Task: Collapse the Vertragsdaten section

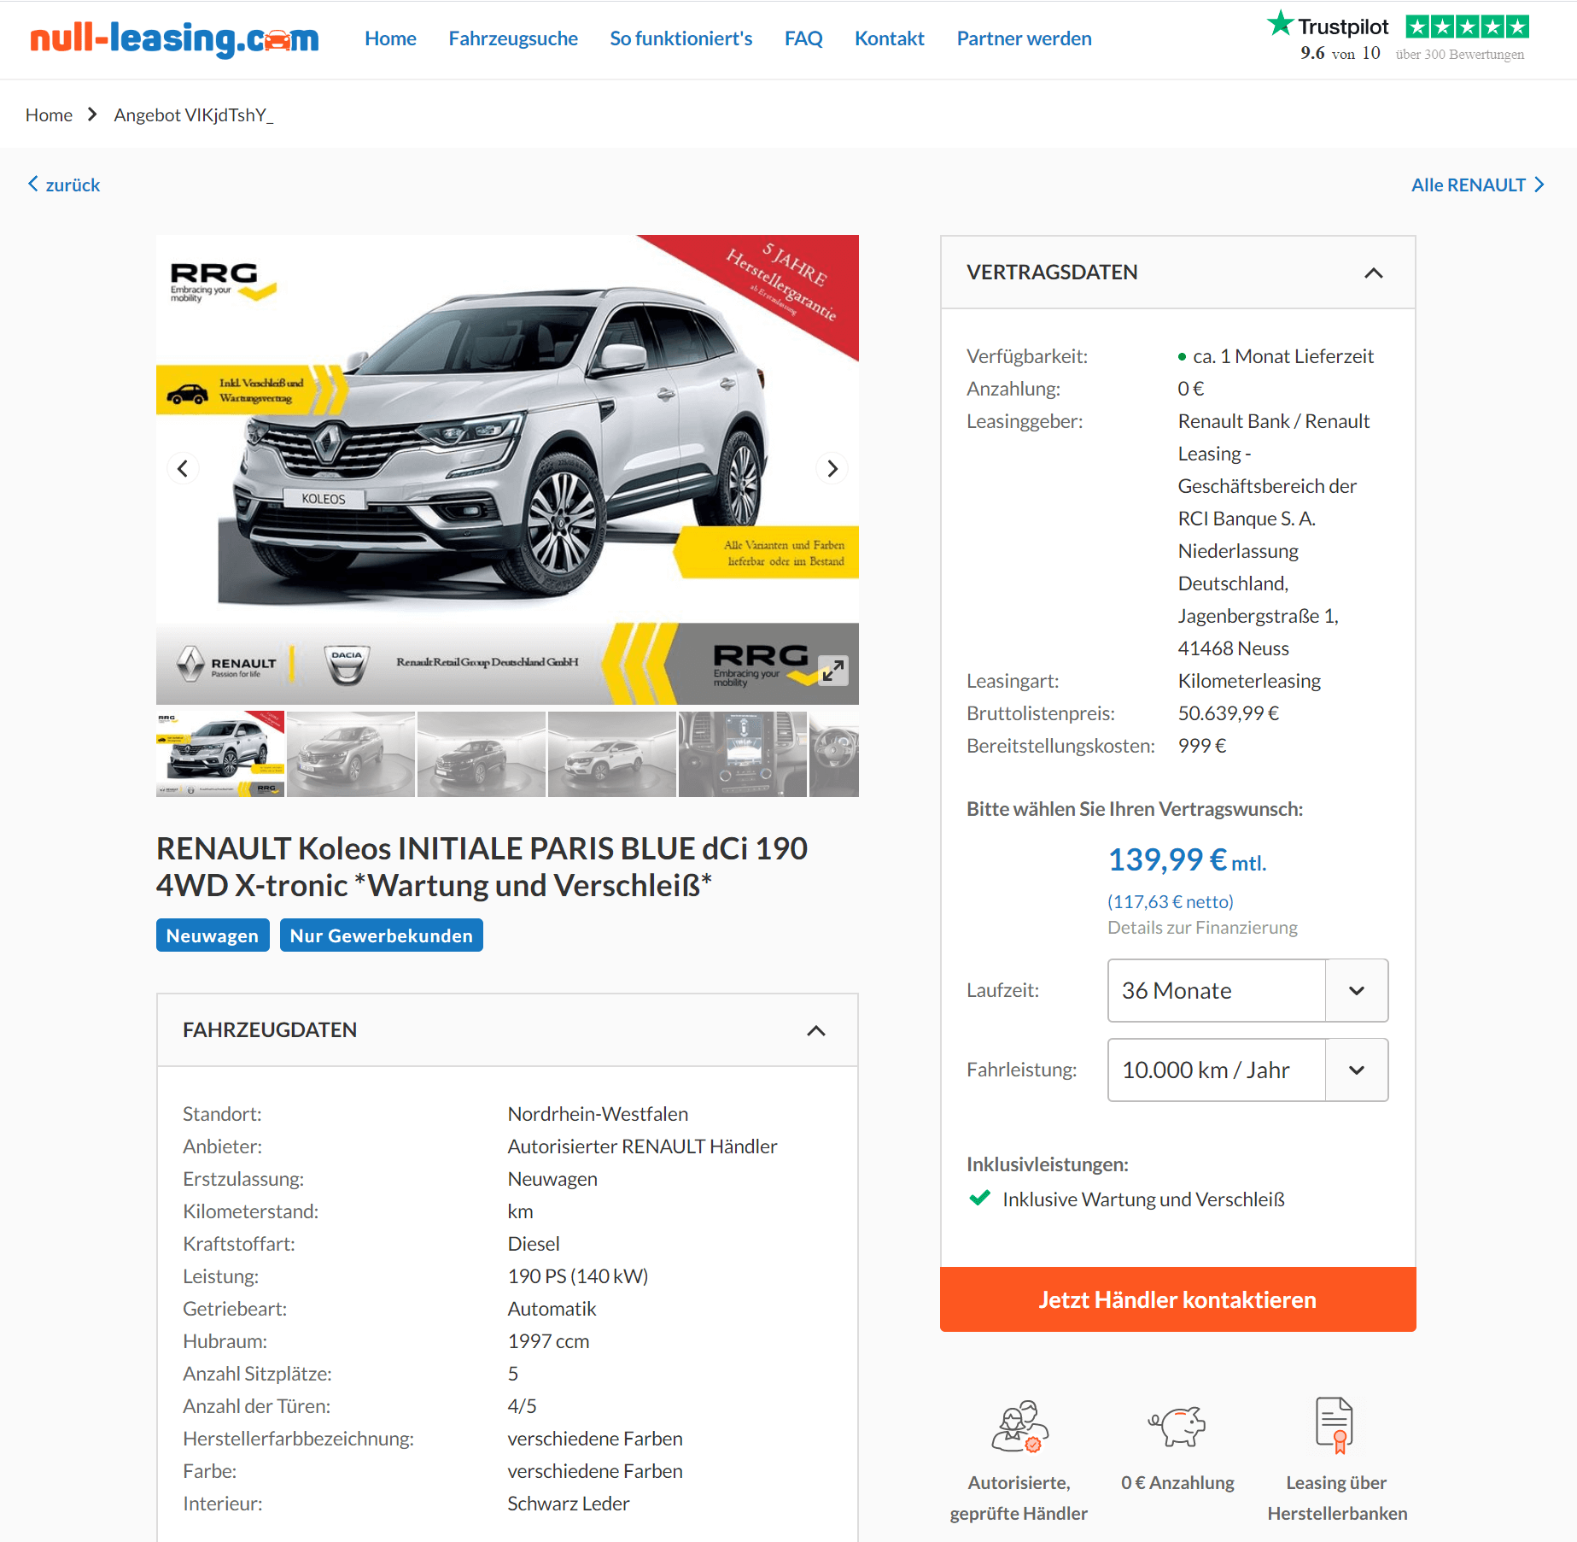Action: [1373, 273]
